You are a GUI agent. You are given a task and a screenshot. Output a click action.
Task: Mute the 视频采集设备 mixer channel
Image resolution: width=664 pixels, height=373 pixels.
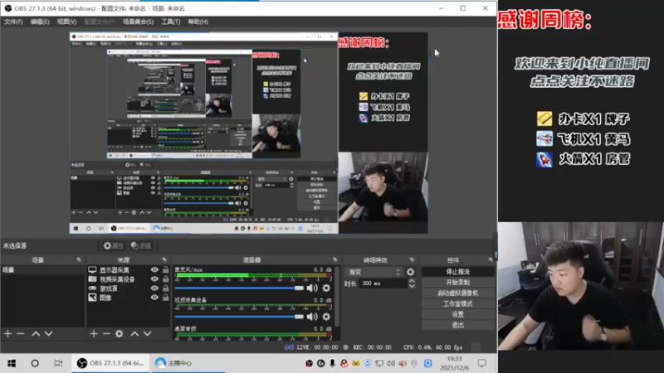pyautogui.click(x=312, y=317)
